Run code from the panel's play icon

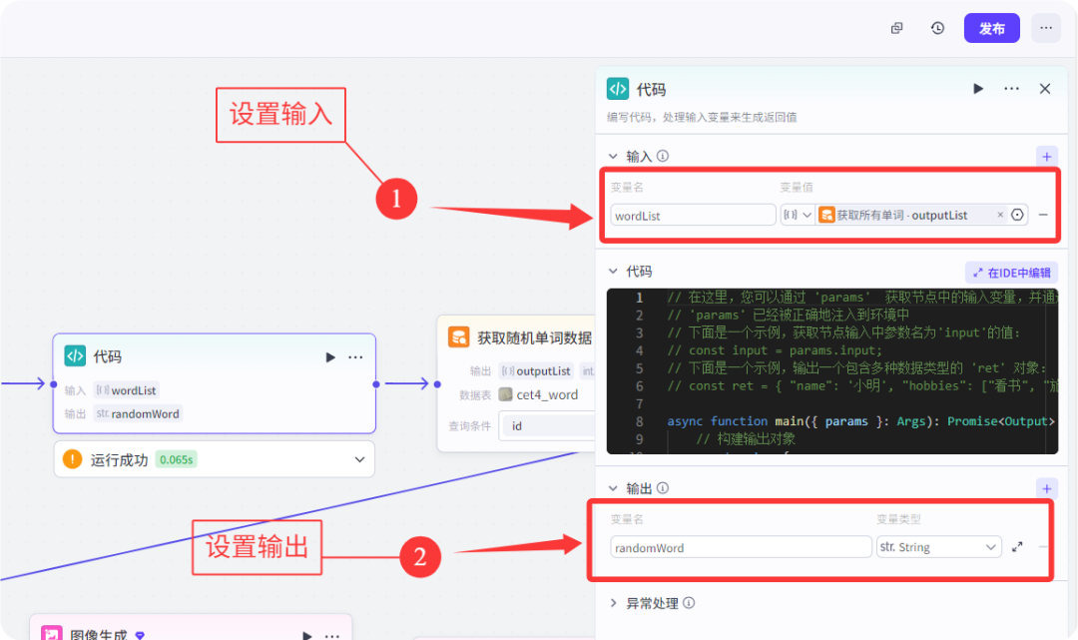click(978, 88)
